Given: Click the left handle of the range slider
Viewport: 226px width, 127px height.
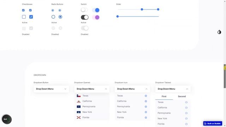Looking at the screenshot, I should click(x=142, y=10).
